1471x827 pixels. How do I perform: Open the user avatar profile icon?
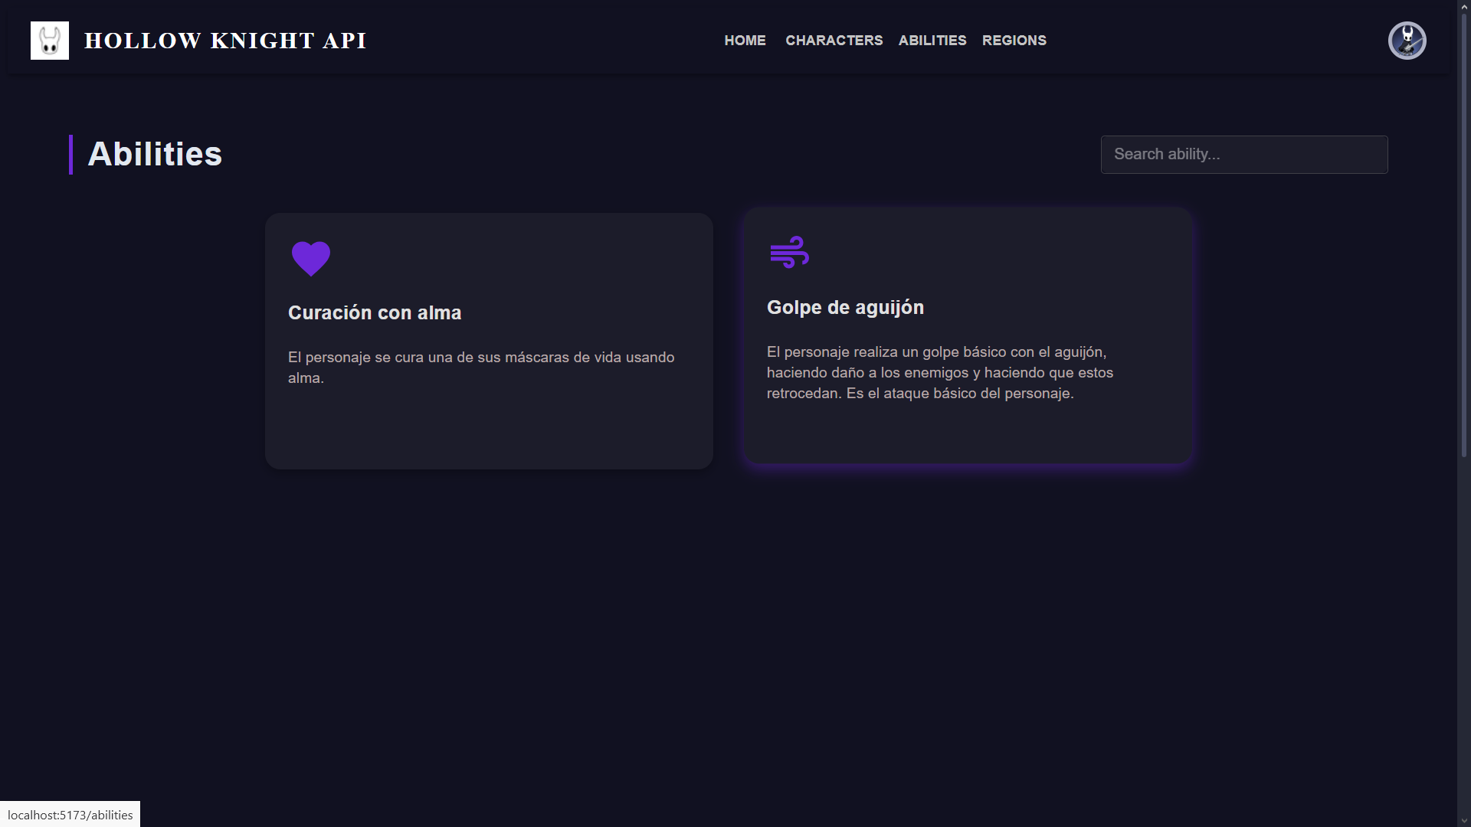pos(1407,41)
